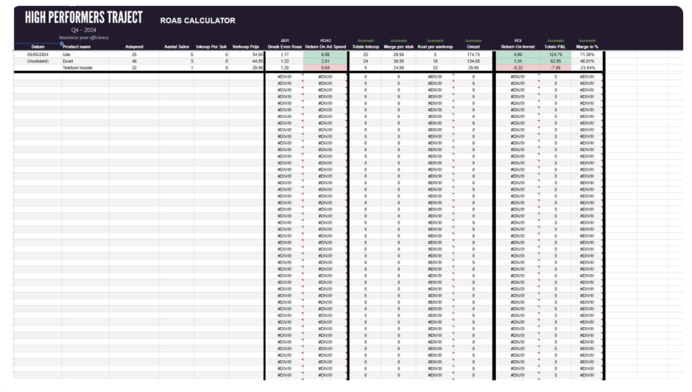Select red ROI cell '-0,22'
The width and height of the screenshot is (692, 392).
click(x=518, y=68)
